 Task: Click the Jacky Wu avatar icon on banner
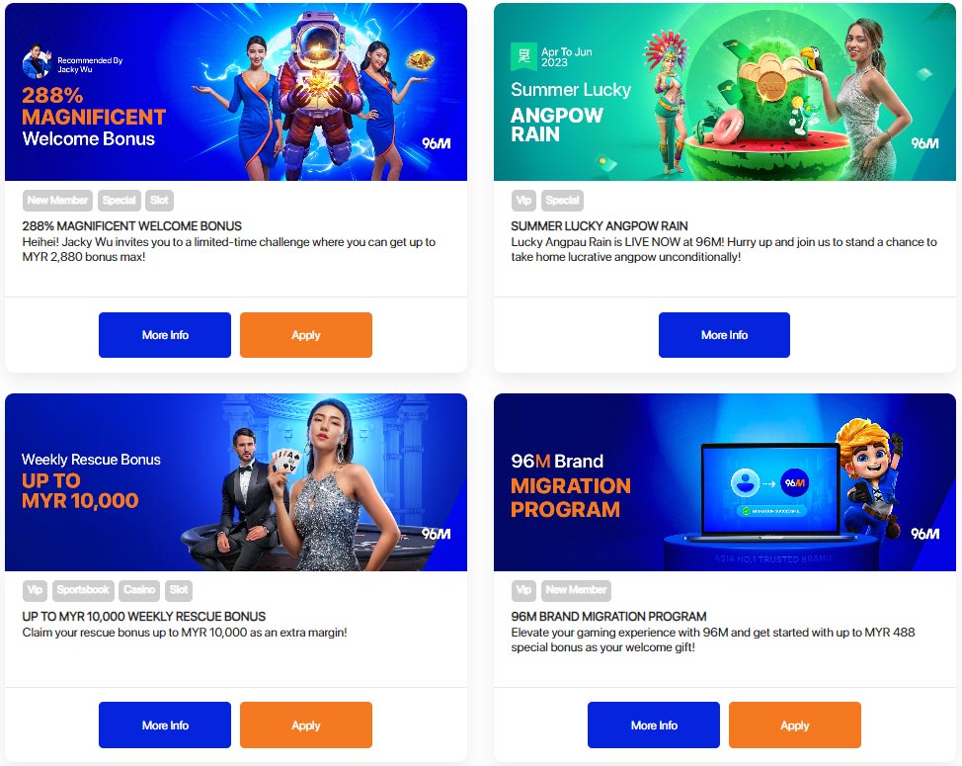[37, 61]
